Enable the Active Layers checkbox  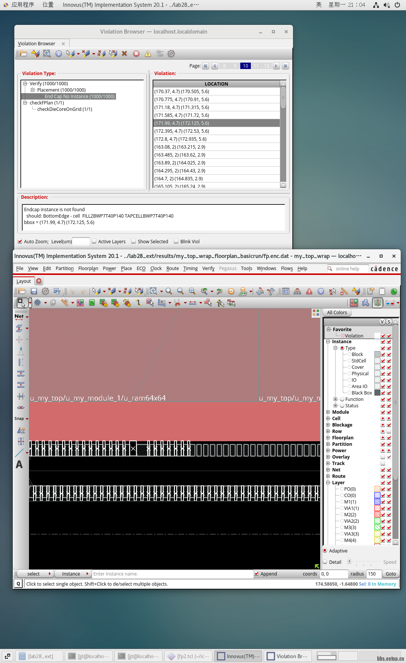point(94,241)
